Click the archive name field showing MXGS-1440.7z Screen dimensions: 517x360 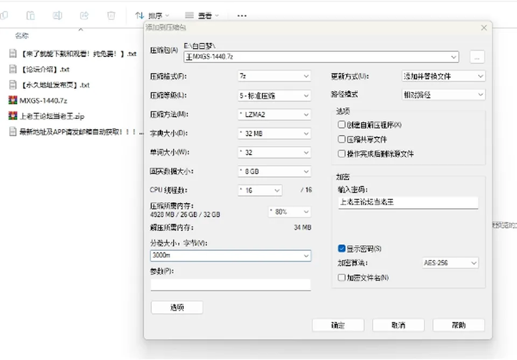click(x=321, y=57)
